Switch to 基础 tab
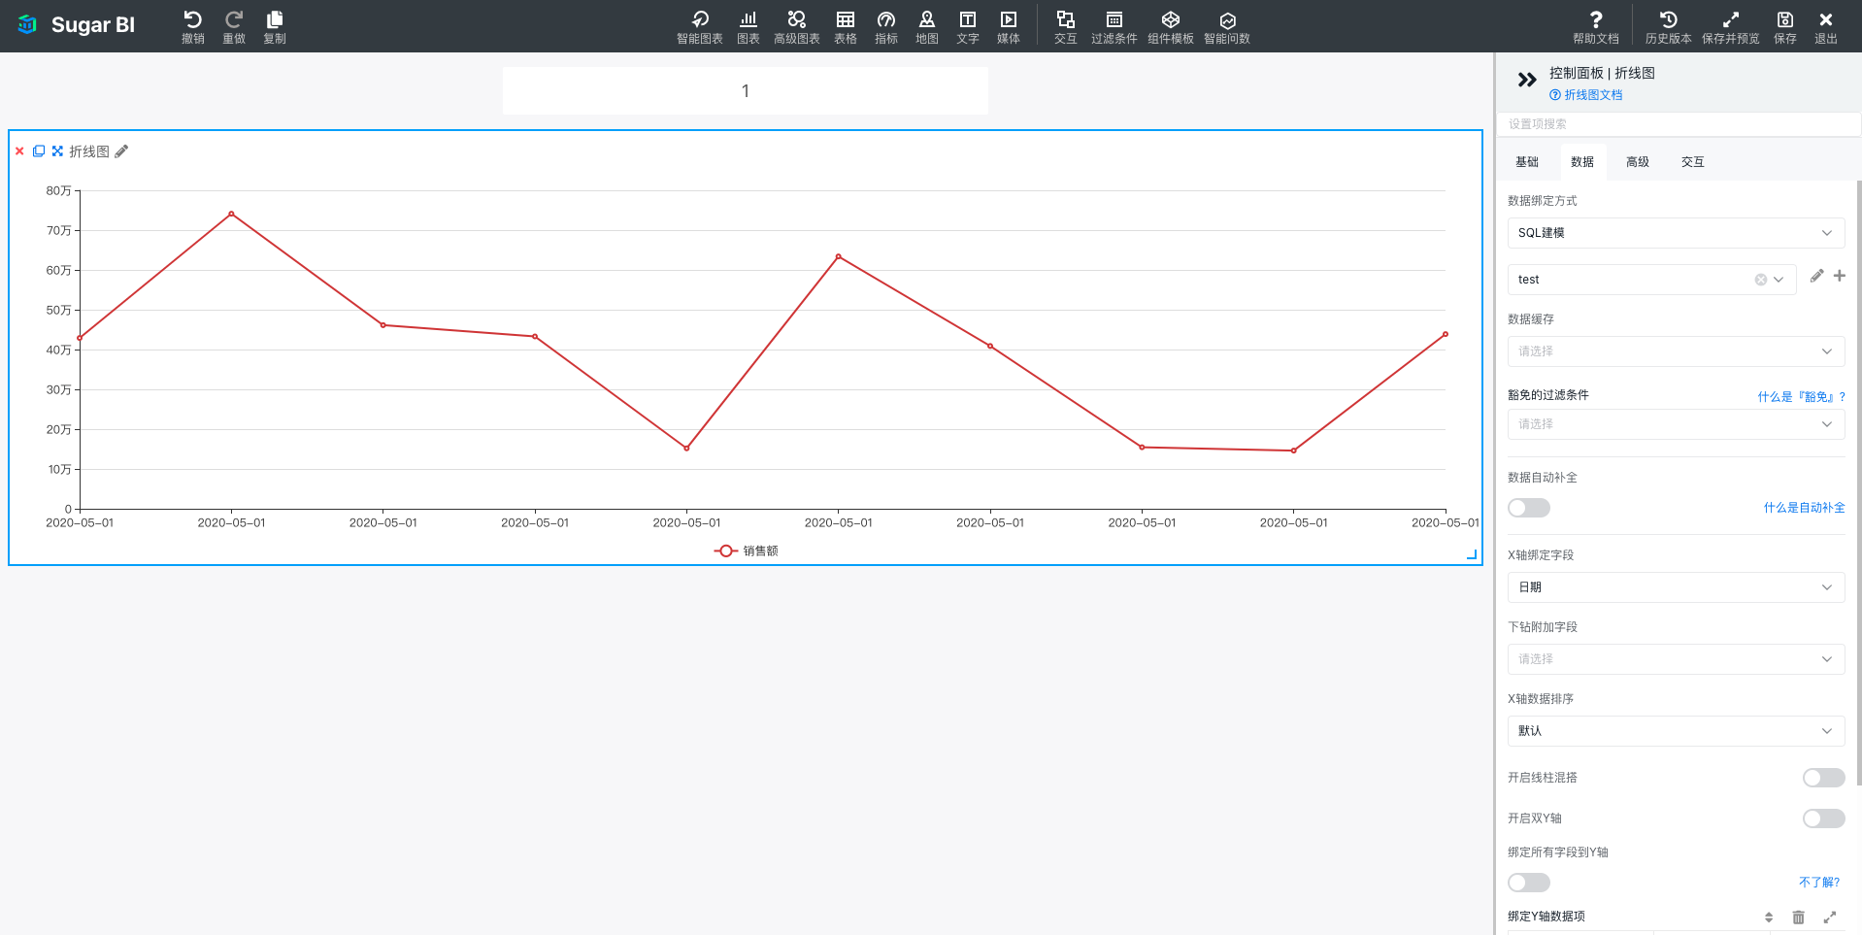1862x935 pixels. coord(1527,162)
